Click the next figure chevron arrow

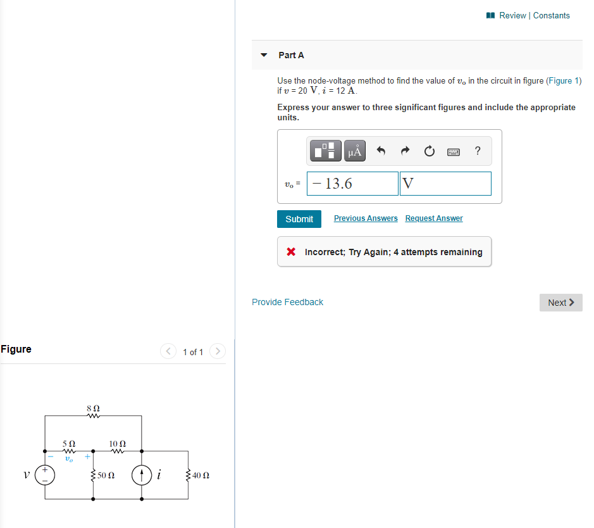pyautogui.click(x=217, y=351)
